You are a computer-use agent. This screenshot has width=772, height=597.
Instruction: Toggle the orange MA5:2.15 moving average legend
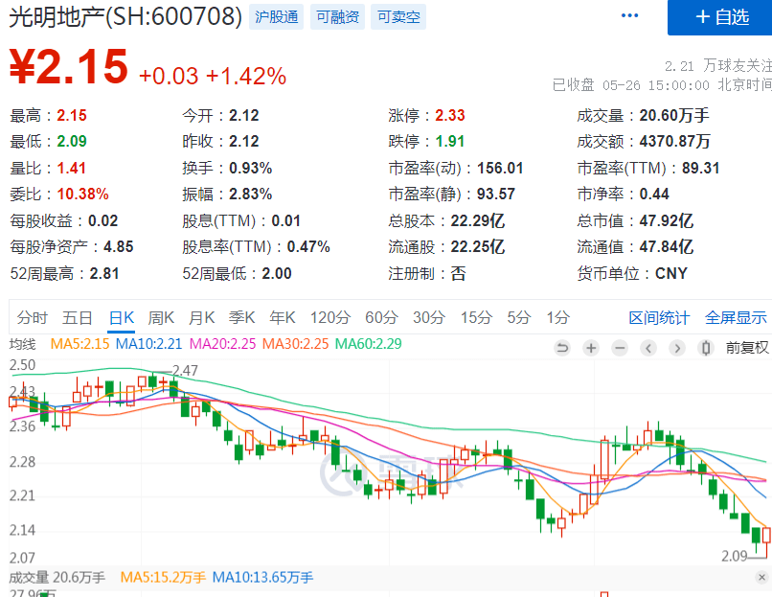click(79, 344)
